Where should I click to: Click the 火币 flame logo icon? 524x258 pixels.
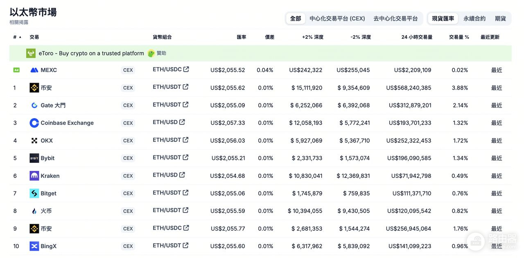pyautogui.click(x=34, y=211)
